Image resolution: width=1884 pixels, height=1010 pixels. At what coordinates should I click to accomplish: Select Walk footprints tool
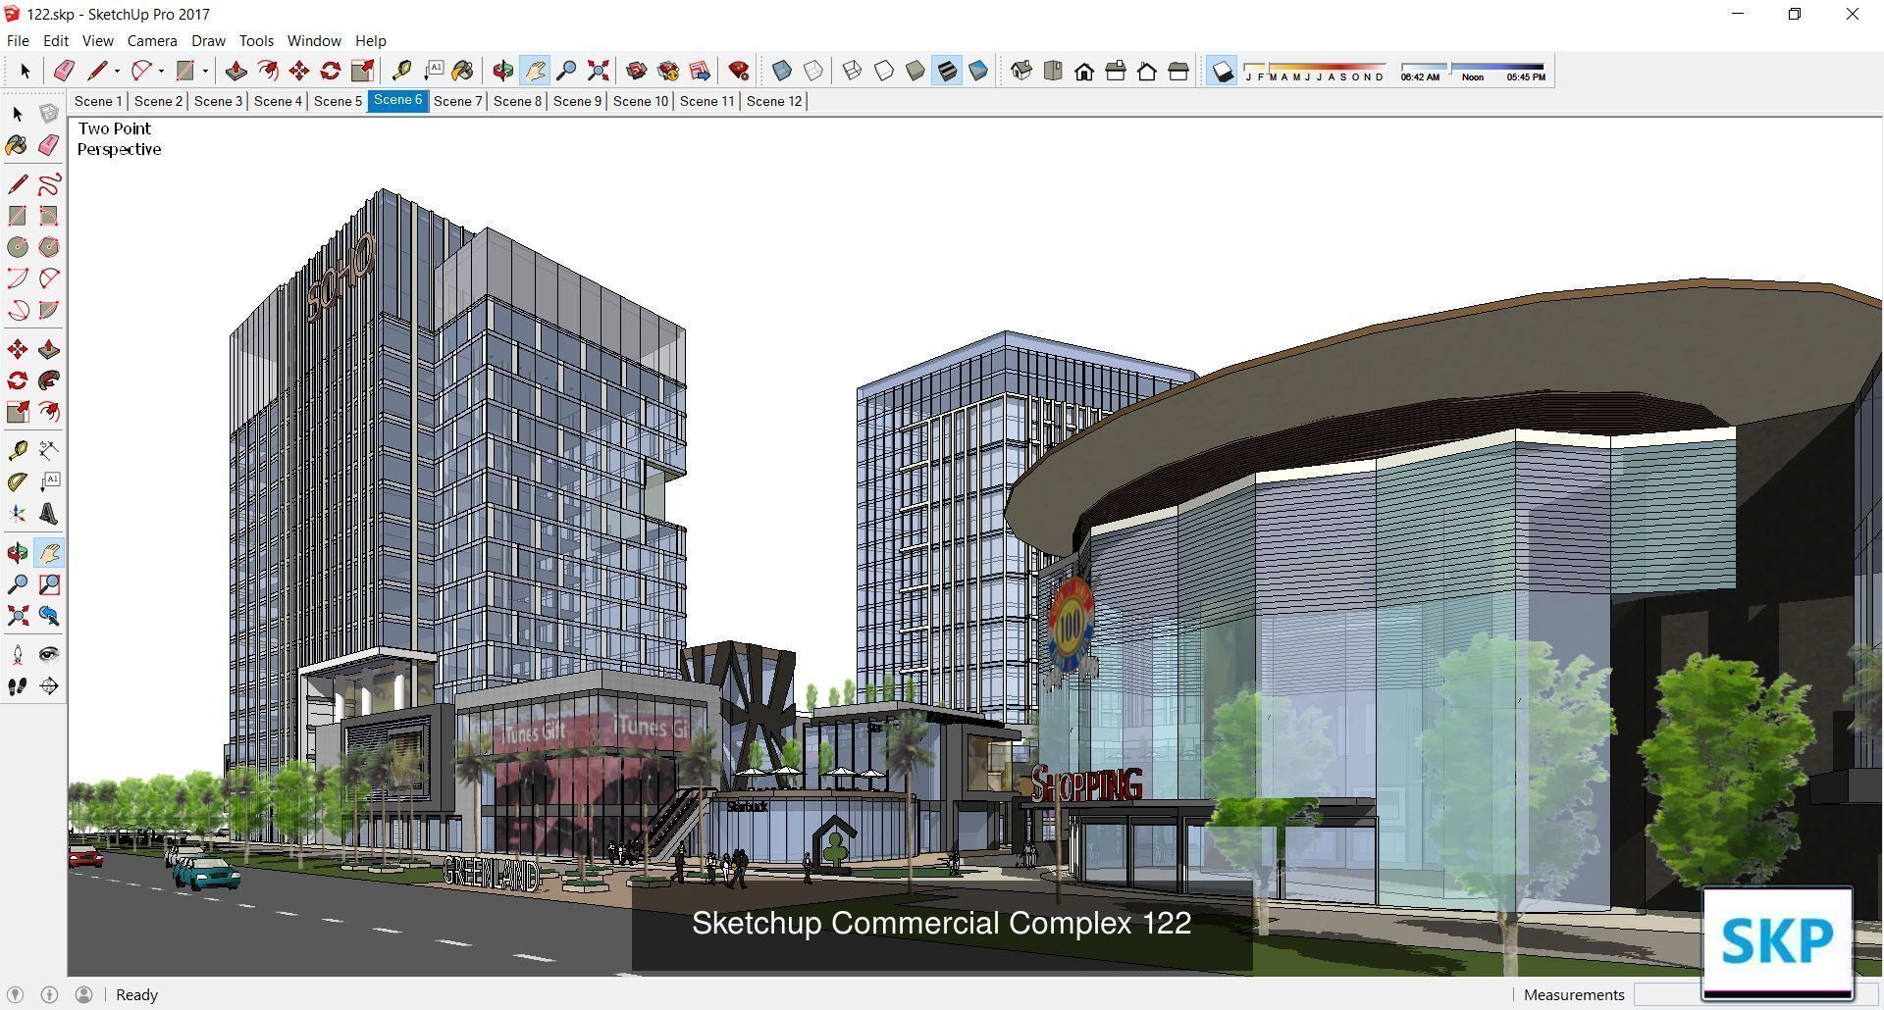pyautogui.click(x=18, y=686)
